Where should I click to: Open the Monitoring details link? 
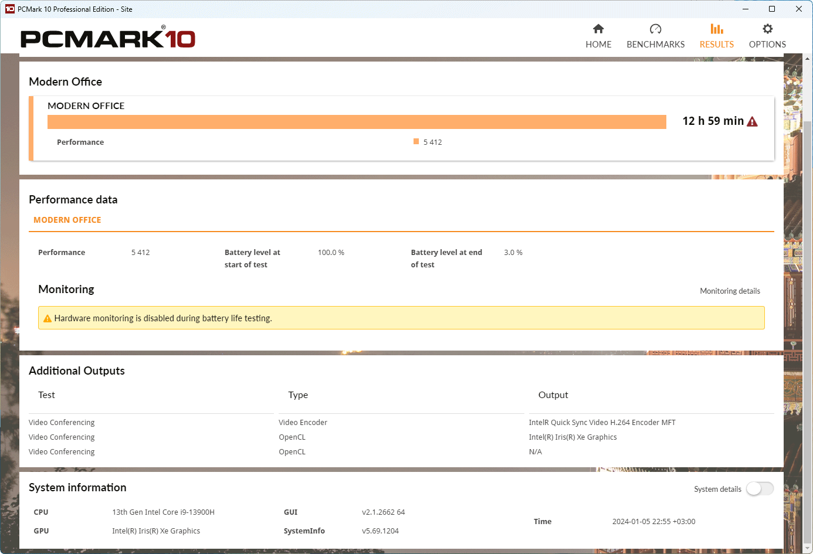click(x=730, y=291)
